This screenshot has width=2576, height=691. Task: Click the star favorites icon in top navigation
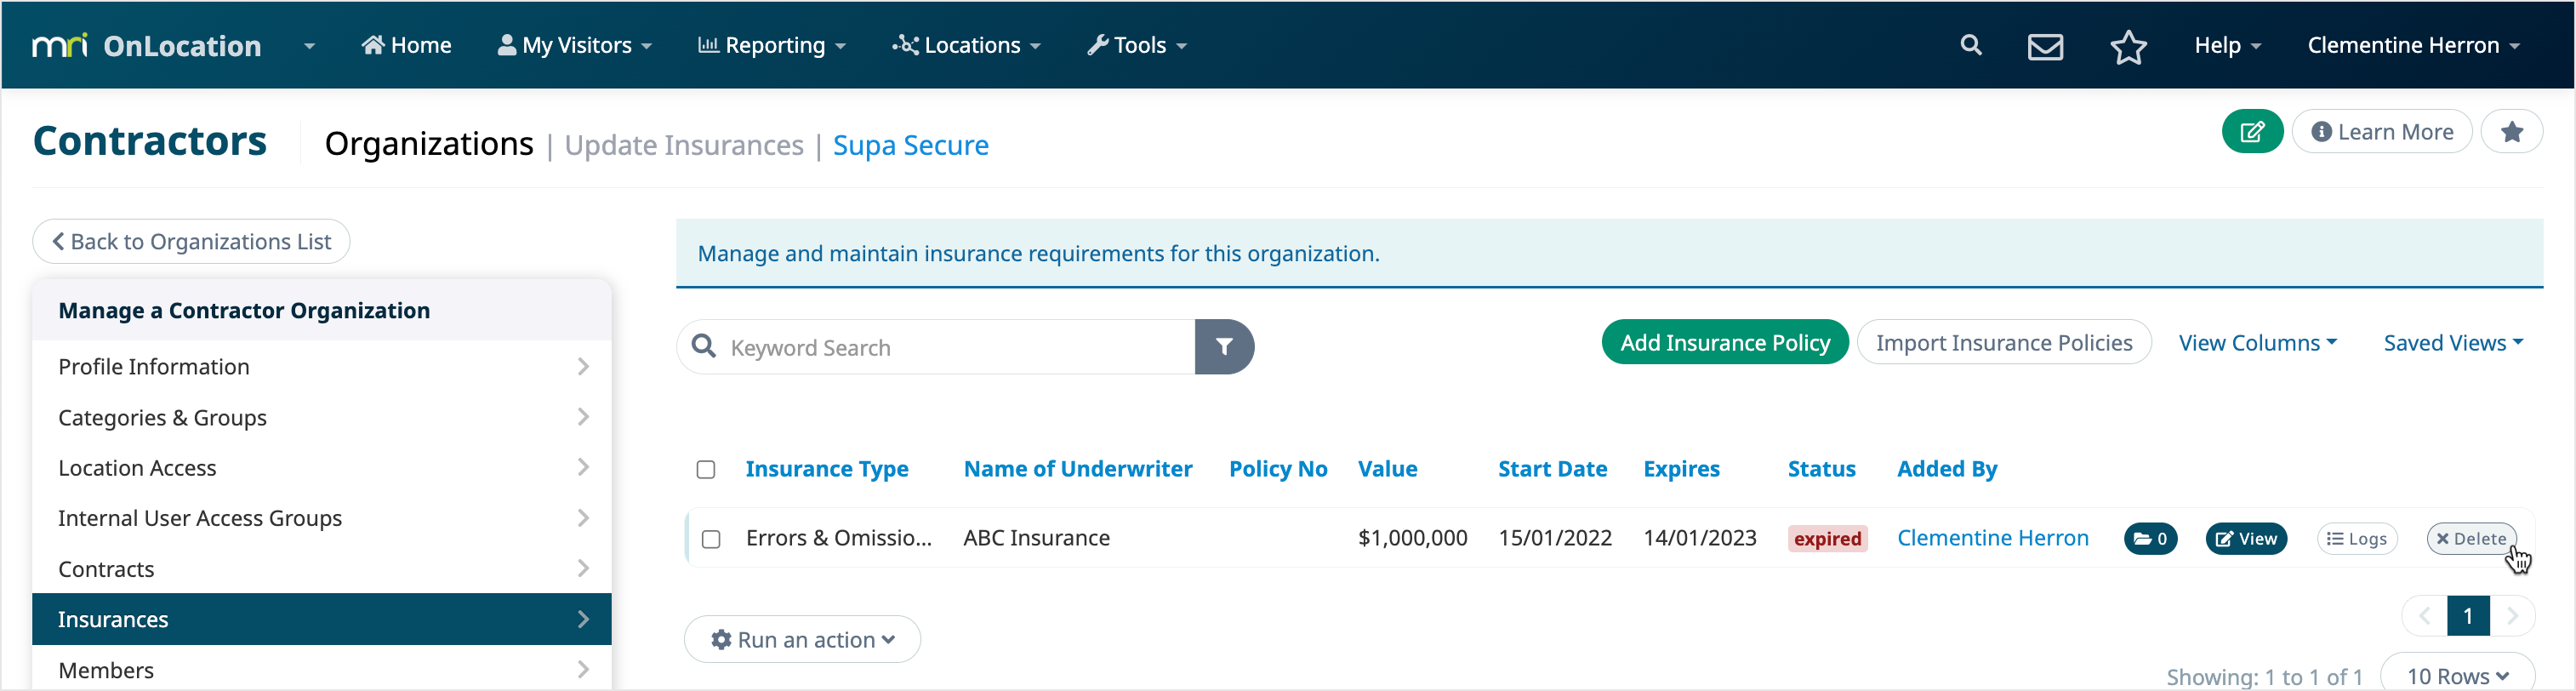pos(2128,46)
